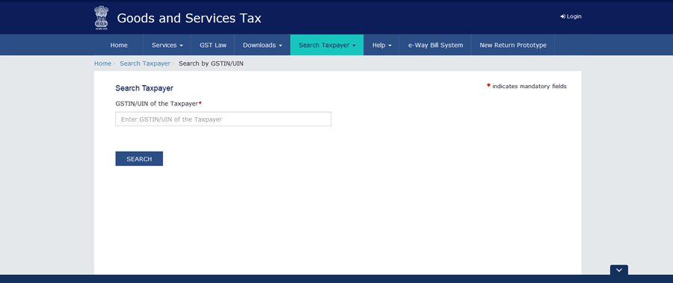This screenshot has width=673, height=283.
Task: Open the Search Taxpayer dropdown menu
Action: point(327,45)
